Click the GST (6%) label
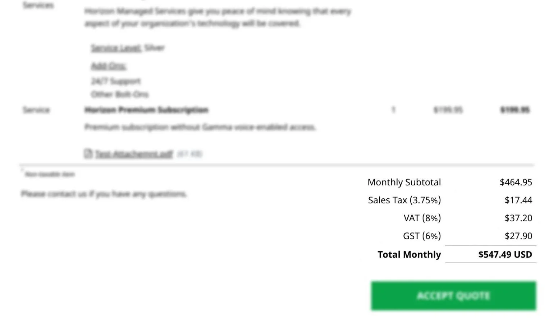This screenshot has height=332, width=558. tap(422, 236)
